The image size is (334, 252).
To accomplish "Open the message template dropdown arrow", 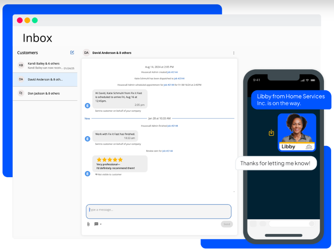I will [101, 224].
